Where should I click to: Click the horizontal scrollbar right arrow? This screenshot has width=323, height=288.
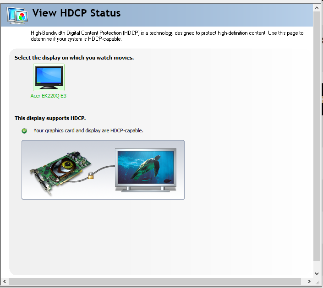click(x=309, y=281)
